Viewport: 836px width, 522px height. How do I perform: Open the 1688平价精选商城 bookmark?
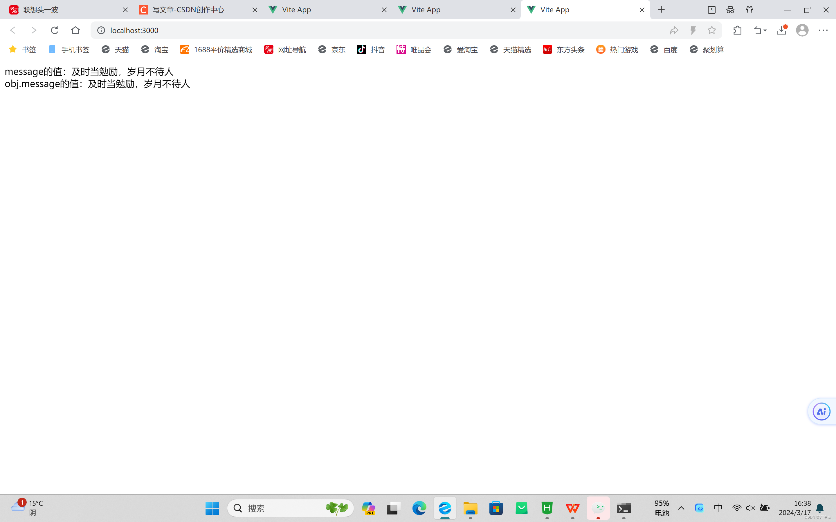click(x=216, y=50)
